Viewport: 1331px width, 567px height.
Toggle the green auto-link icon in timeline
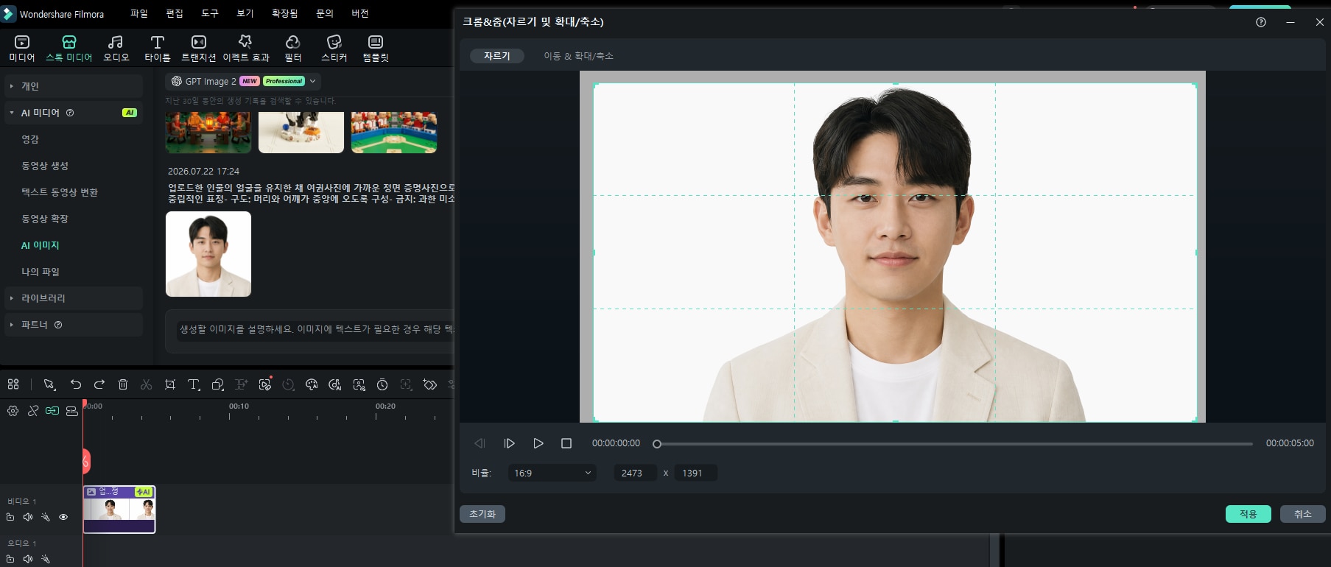pyautogui.click(x=52, y=411)
